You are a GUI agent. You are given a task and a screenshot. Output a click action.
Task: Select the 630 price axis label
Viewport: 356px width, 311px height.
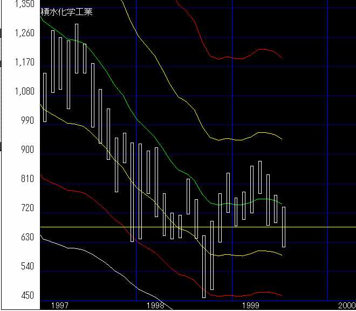[27, 238]
